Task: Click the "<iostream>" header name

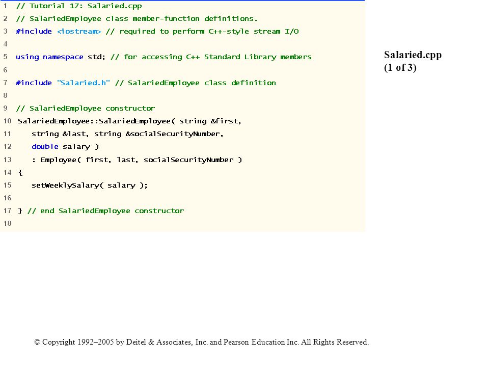Action: coord(79,32)
